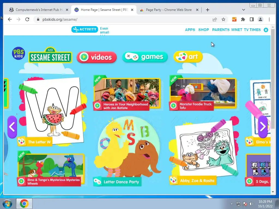Screen dimensions: 279x209
Task: Click the scrollbar up arrow
Action: (273, 27)
